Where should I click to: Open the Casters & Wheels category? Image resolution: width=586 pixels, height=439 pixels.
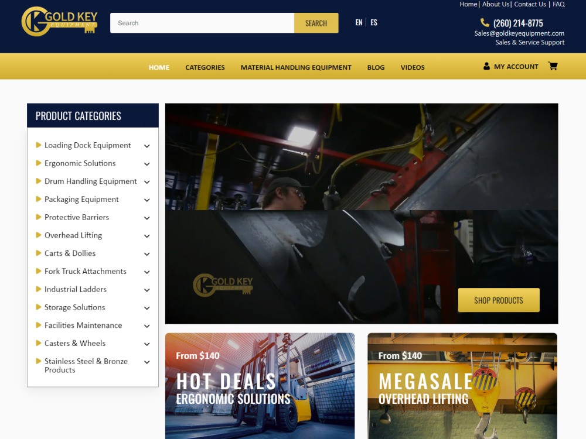click(x=75, y=343)
